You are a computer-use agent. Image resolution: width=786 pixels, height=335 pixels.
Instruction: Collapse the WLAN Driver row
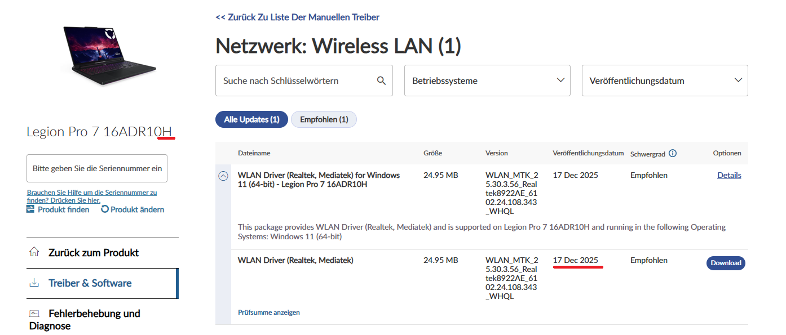coord(223,176)
